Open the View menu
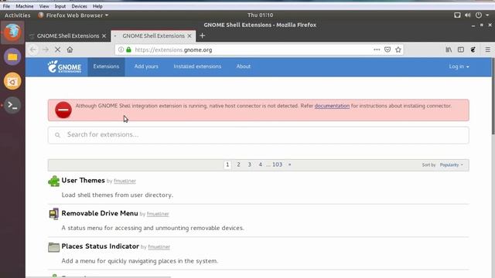 click(x=44, y=6)
